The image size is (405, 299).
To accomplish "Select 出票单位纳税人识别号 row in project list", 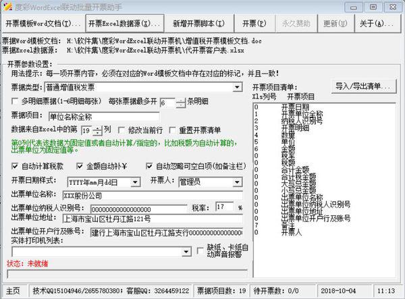I will [x=324, y=205].
